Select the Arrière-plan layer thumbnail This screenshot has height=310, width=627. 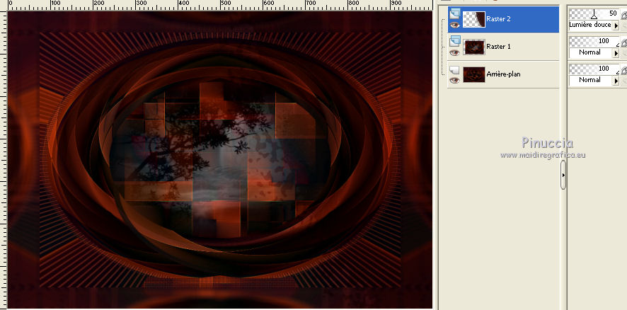pyautogui.click(x=474, y=74)
